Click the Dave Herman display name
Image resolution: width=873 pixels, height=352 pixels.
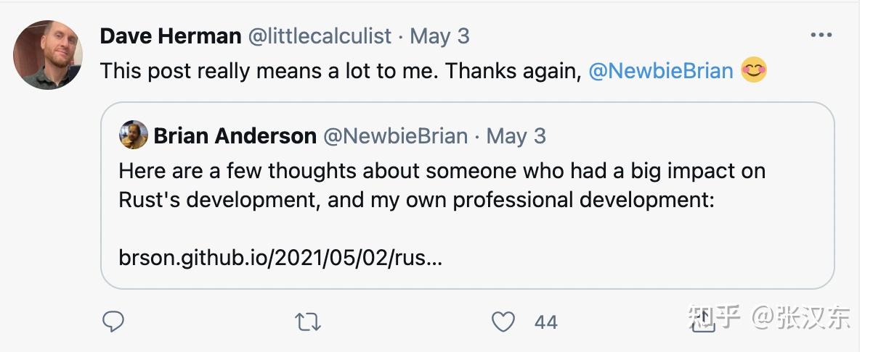click(x=170, y=35)
